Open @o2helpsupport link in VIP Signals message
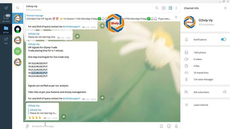Image resolution: width=230 pixels, height=129 pixels. coord(72,99)
